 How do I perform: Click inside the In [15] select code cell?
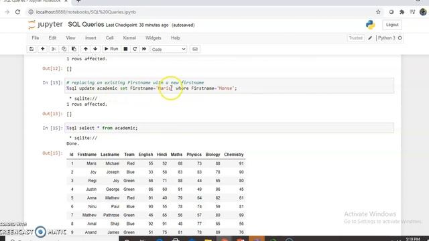pyautogui.click(x=229, y=128)
